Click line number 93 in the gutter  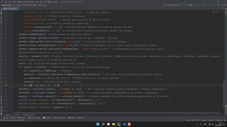point(6,85)
